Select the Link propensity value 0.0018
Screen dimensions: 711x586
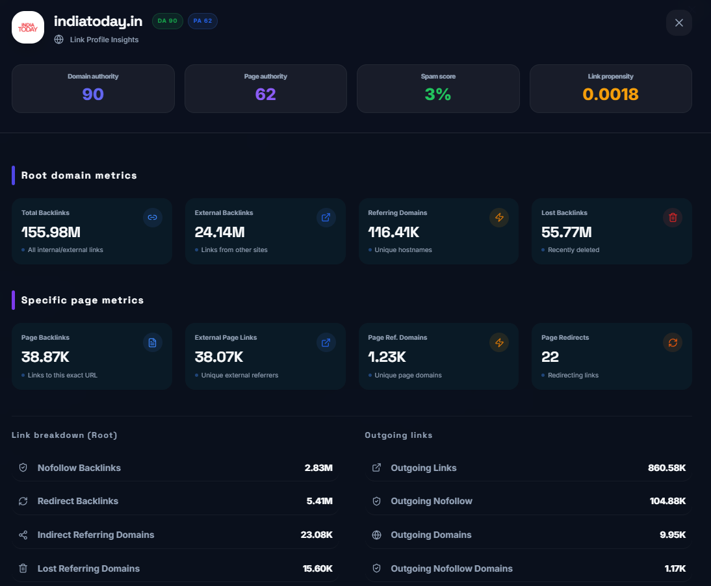pos(610,94)
